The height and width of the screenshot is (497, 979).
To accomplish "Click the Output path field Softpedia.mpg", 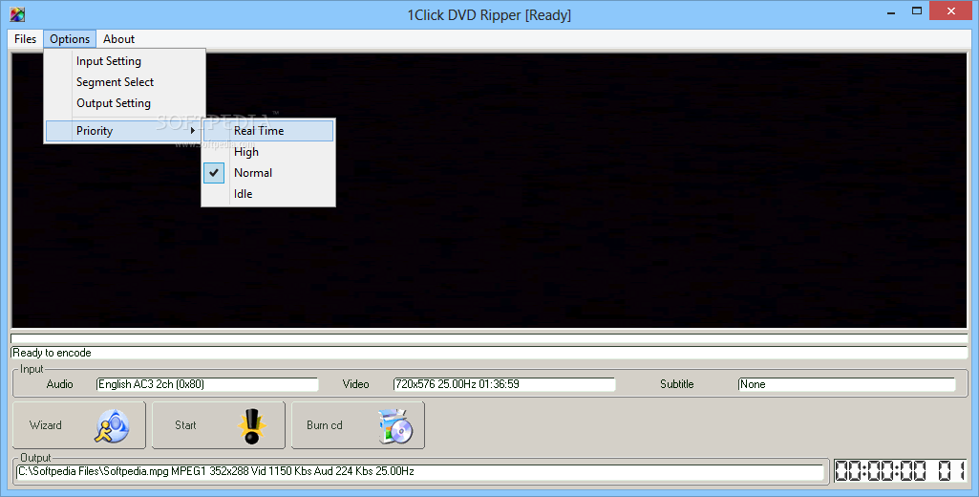I will coord(420,472).
